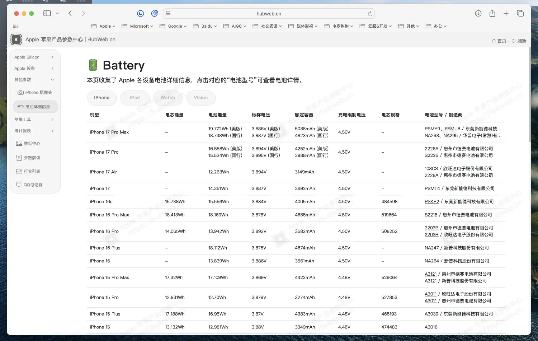Click the 刷新 refresh link

[x=519, y=41]
